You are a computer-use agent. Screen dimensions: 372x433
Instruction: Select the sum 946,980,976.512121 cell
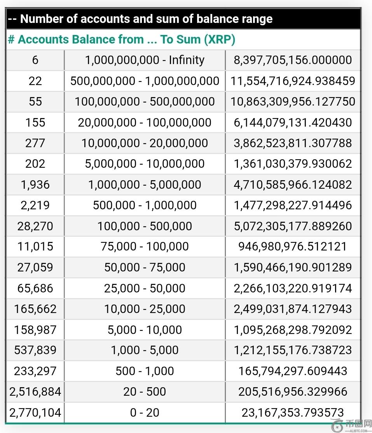[293, 247]
